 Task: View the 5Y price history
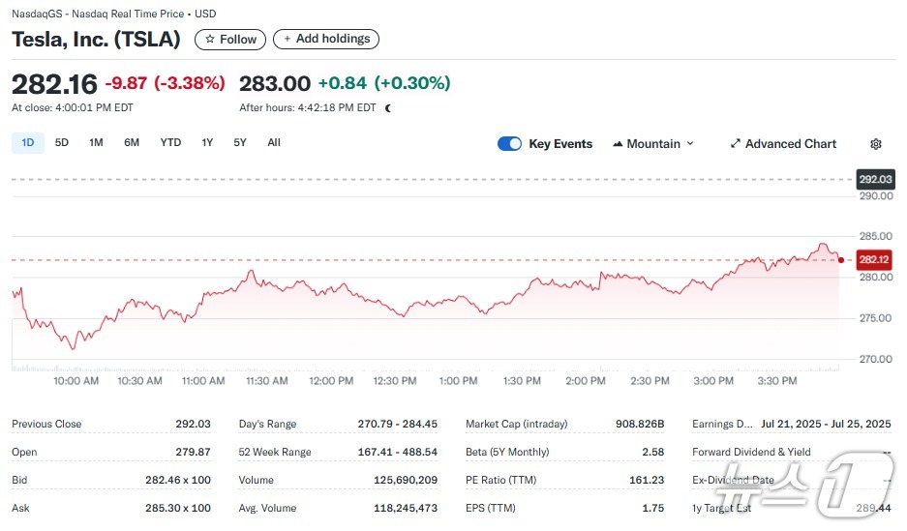240,143
